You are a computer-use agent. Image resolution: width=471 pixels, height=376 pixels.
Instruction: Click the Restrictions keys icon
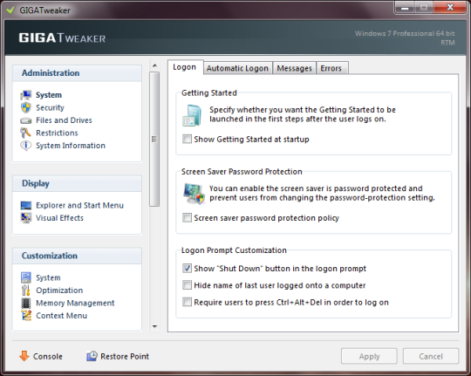(26, 133)
